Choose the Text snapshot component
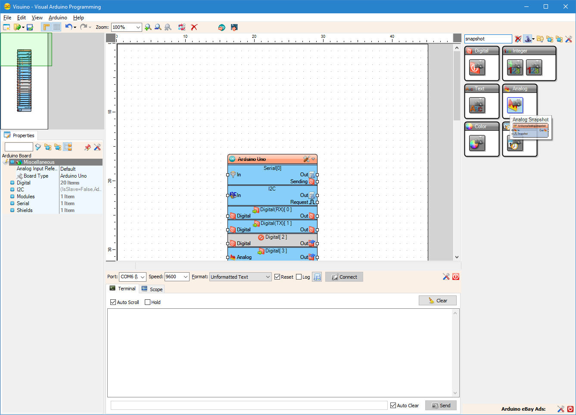The height and width of the screenshot is (415, 576). [x=477, y=105]
